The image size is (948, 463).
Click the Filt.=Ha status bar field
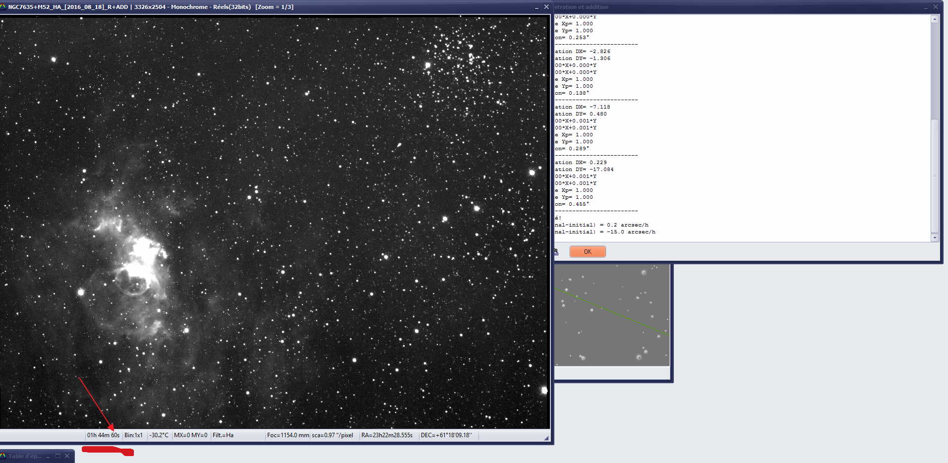tap(223, 435)
